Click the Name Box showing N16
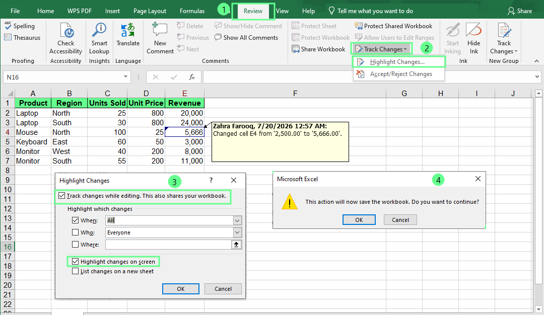 (x=63, y=77)
